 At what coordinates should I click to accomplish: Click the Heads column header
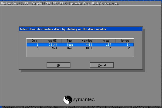tap(106, 40)
